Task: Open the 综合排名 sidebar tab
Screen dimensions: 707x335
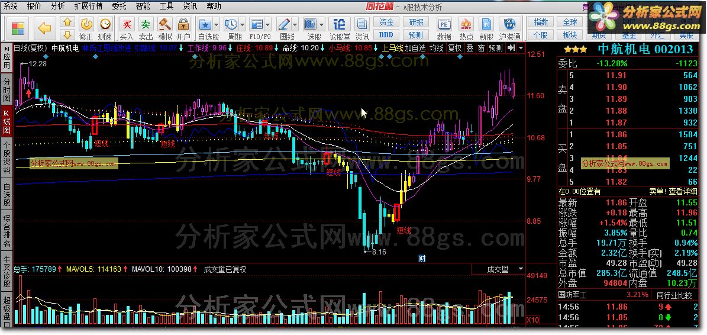Action: pyautogui.click(x=7, y=231)
